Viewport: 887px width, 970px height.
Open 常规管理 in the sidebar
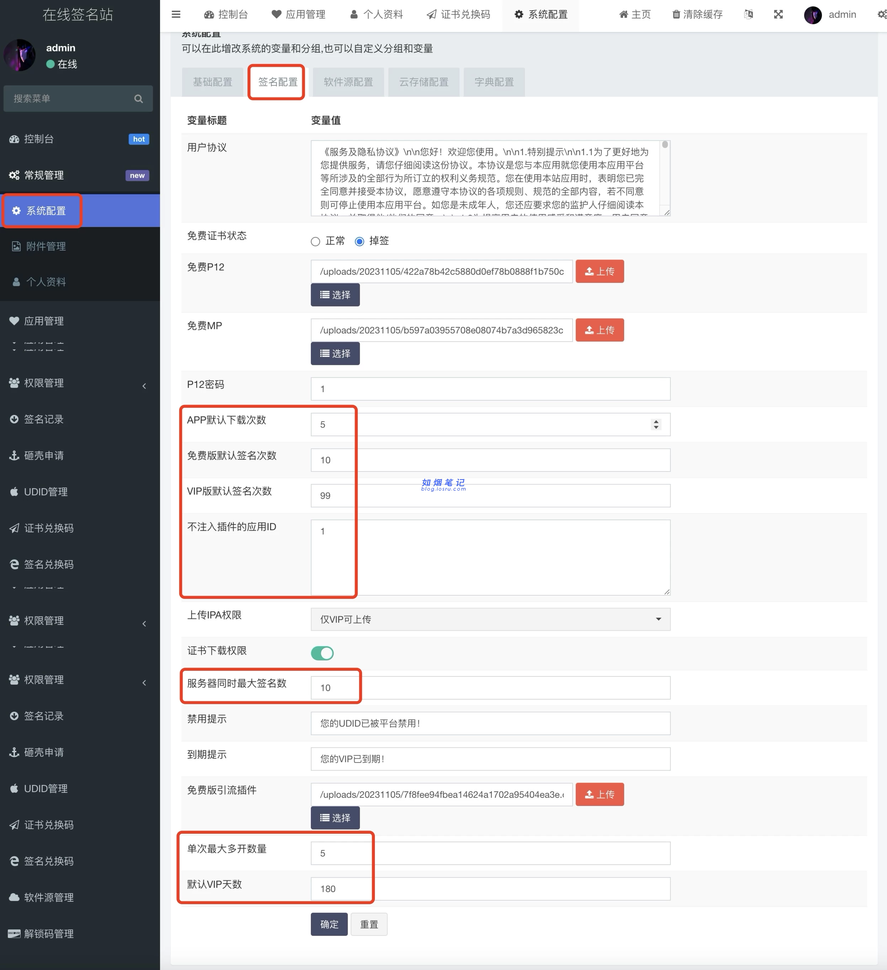tap(80, 175)
